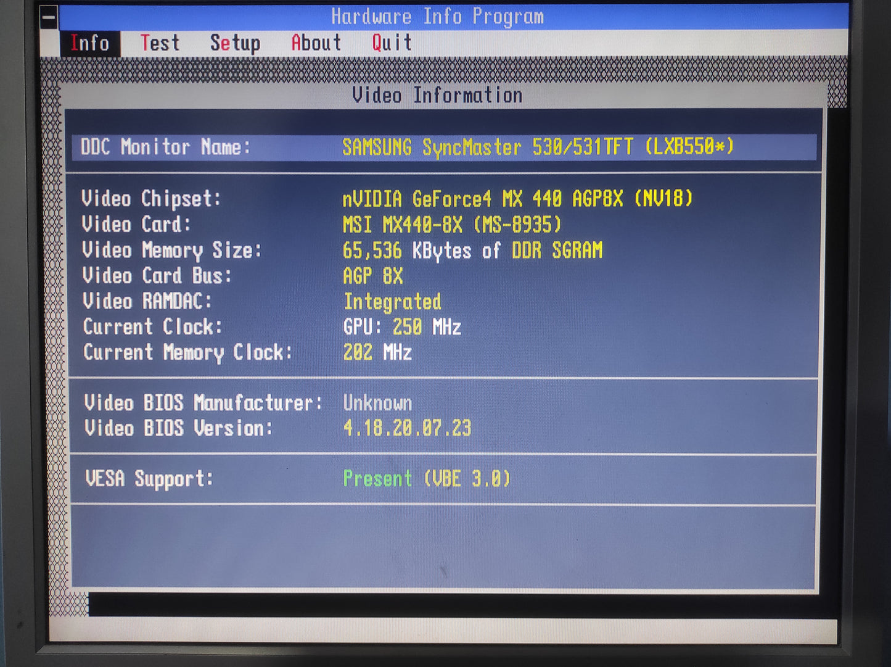This screenshot has height=667, width=891.
Task: Open the Test menu
Action: [x=160, y=43]
